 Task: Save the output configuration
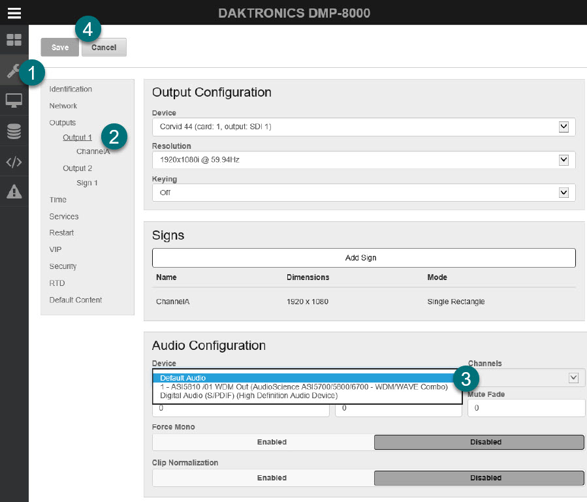click(59, 47)
